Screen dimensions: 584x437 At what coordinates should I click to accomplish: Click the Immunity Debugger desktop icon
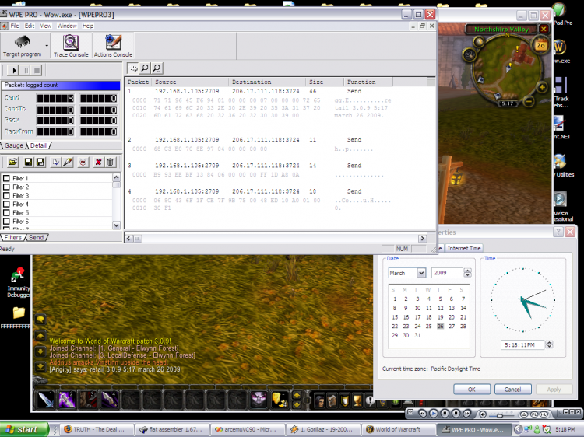18,283
